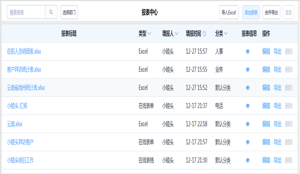Open the 在职人员明细表.xlsx report link
Image resolution: width=300 pixels, height=174 pixels.
(24, 51)
